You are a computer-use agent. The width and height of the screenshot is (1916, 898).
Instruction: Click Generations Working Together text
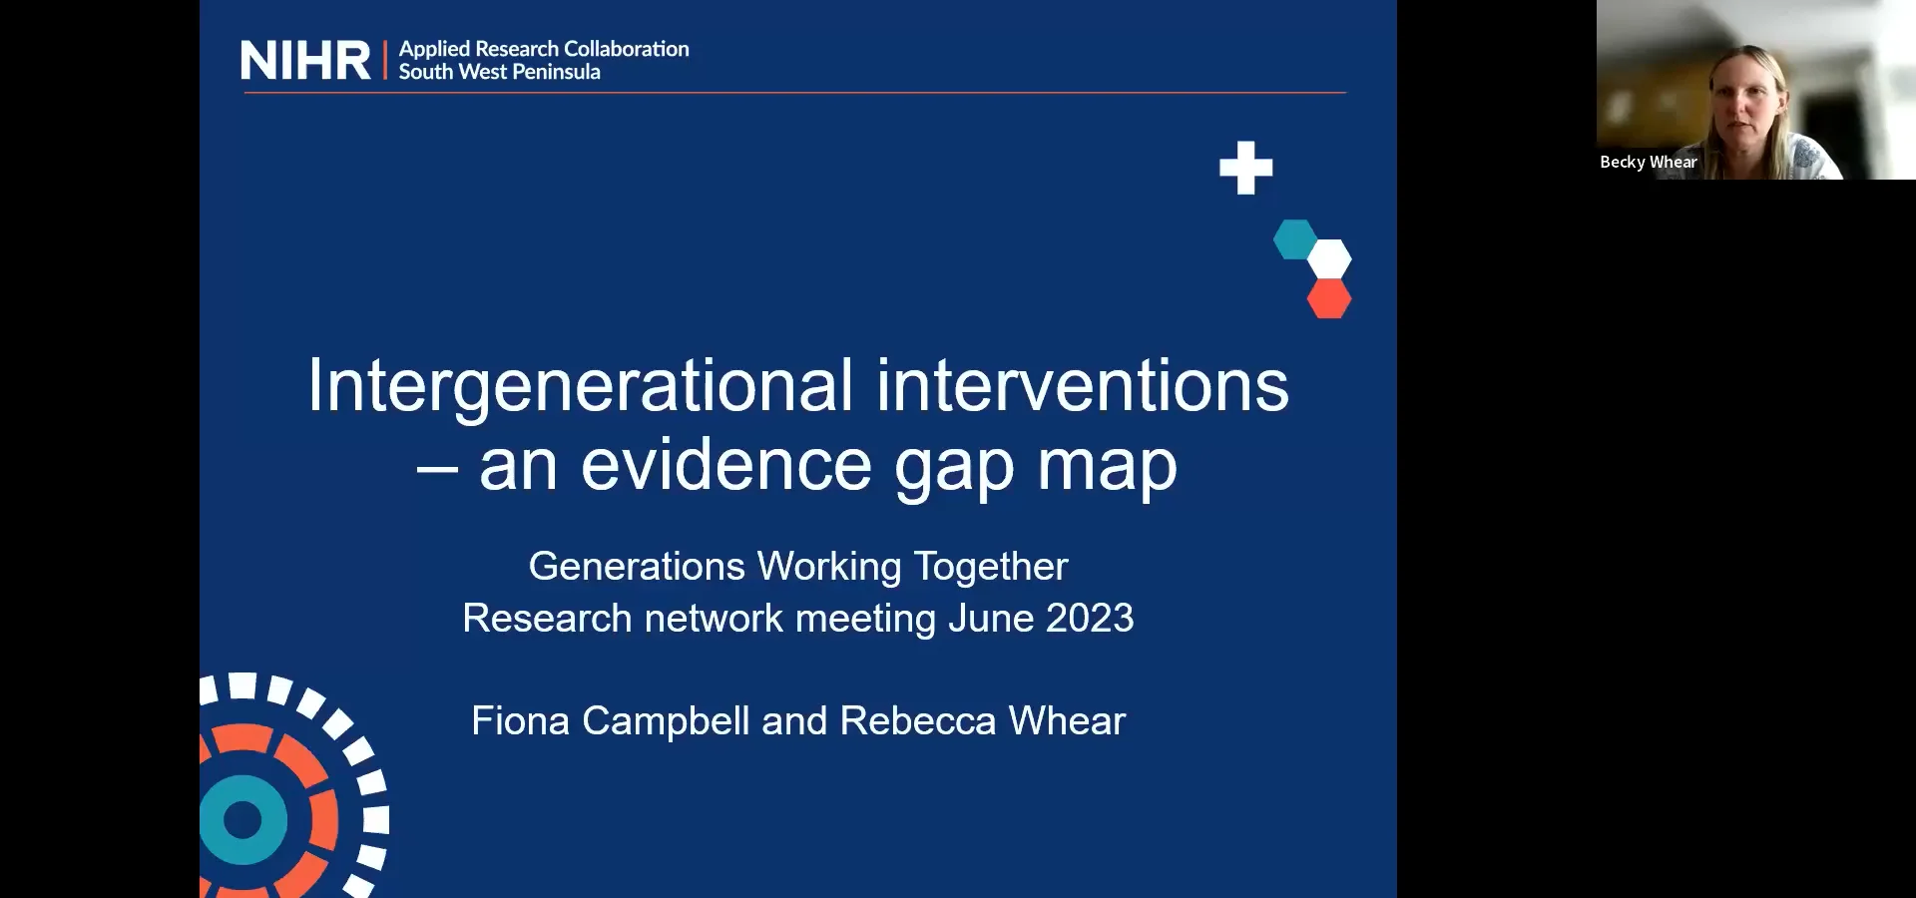[798, 566]
